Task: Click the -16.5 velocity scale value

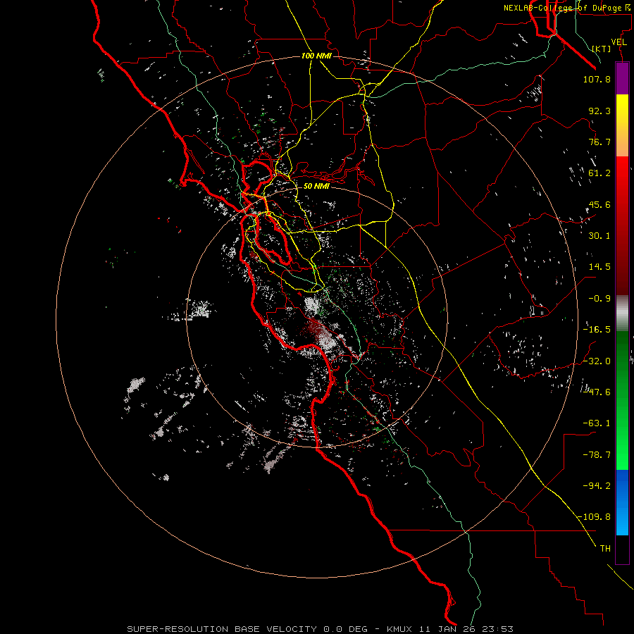Action: click(597, 330)
